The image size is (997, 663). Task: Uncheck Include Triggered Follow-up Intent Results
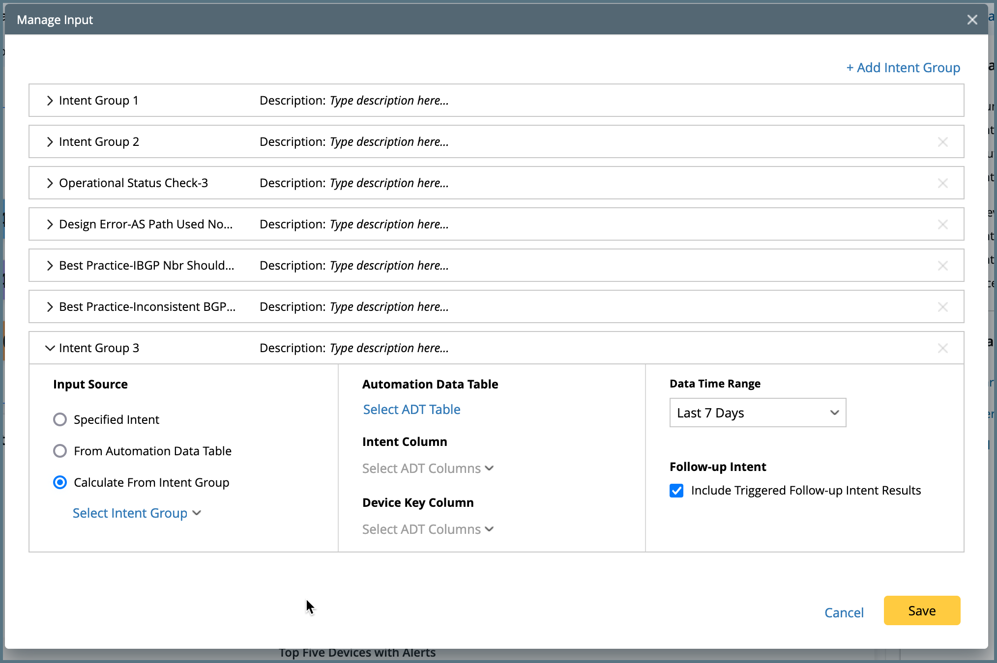676,491
